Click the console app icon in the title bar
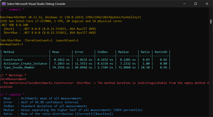The height and width of the screenshot is (117, 213). pos(4,4)
